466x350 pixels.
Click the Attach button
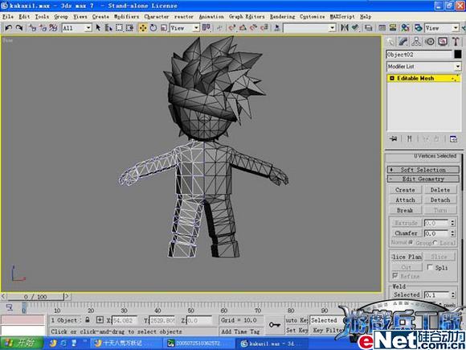click(x=405, y=200)
